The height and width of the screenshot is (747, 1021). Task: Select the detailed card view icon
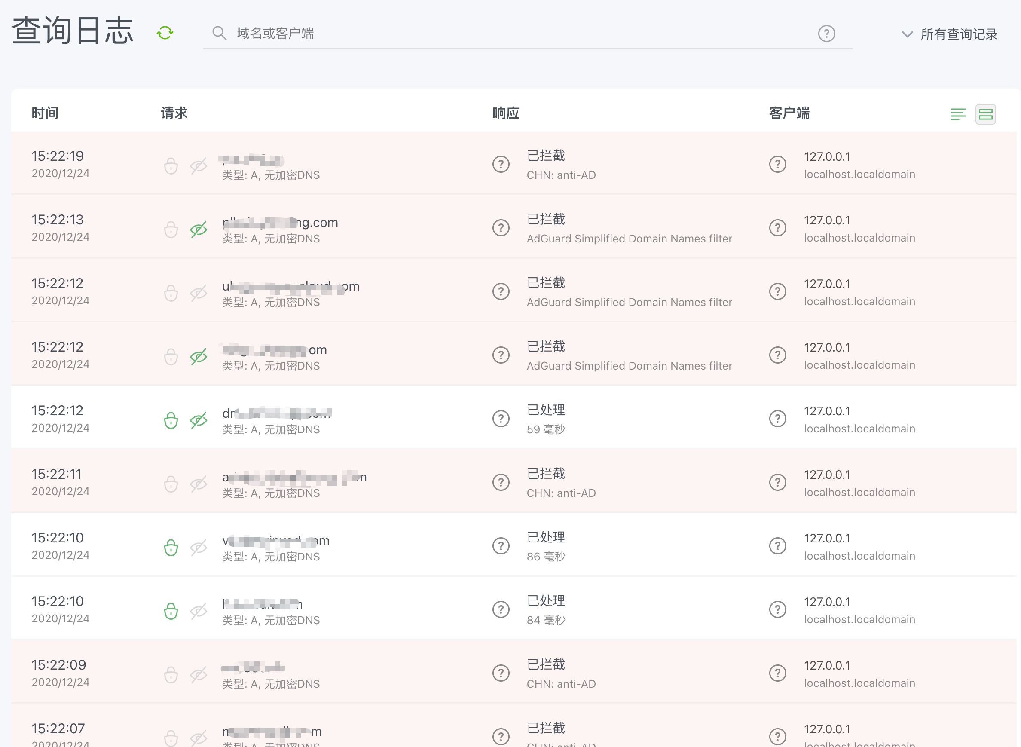pos(985,114)
